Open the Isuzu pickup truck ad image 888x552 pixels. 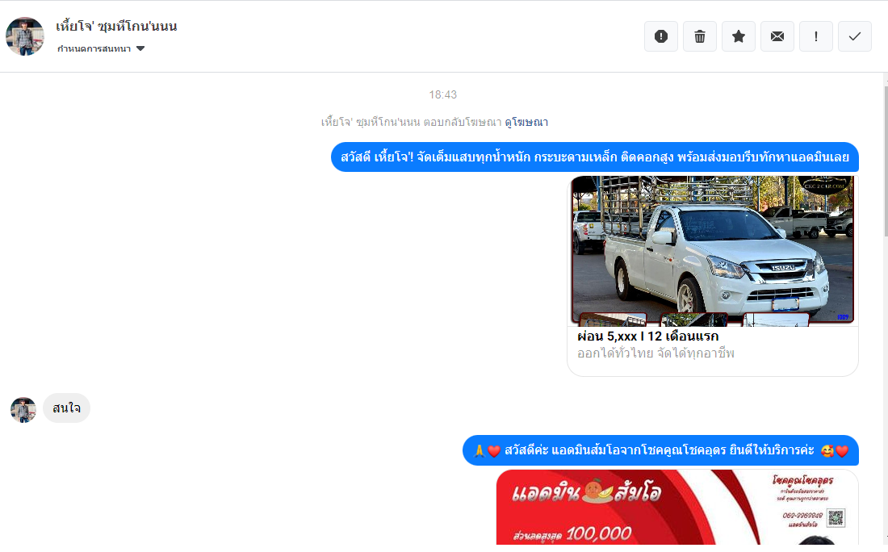tap(713, 251)
